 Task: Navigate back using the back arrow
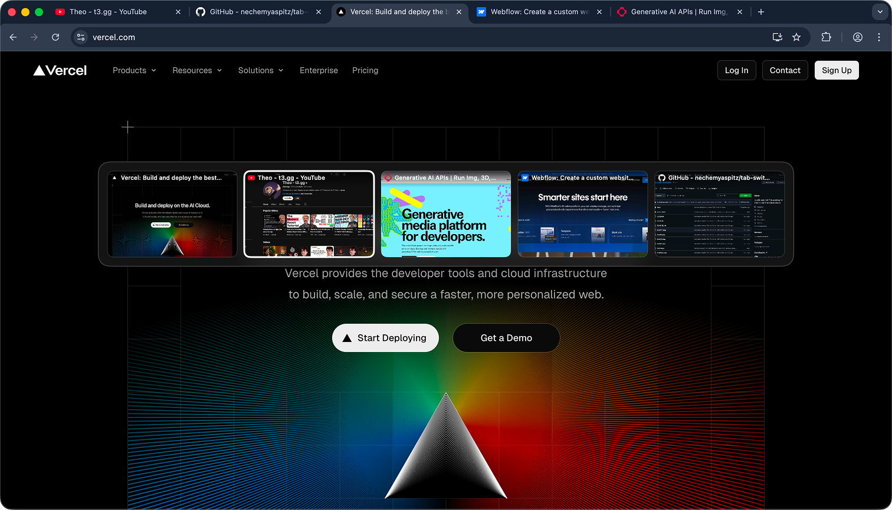coord(13,37)
